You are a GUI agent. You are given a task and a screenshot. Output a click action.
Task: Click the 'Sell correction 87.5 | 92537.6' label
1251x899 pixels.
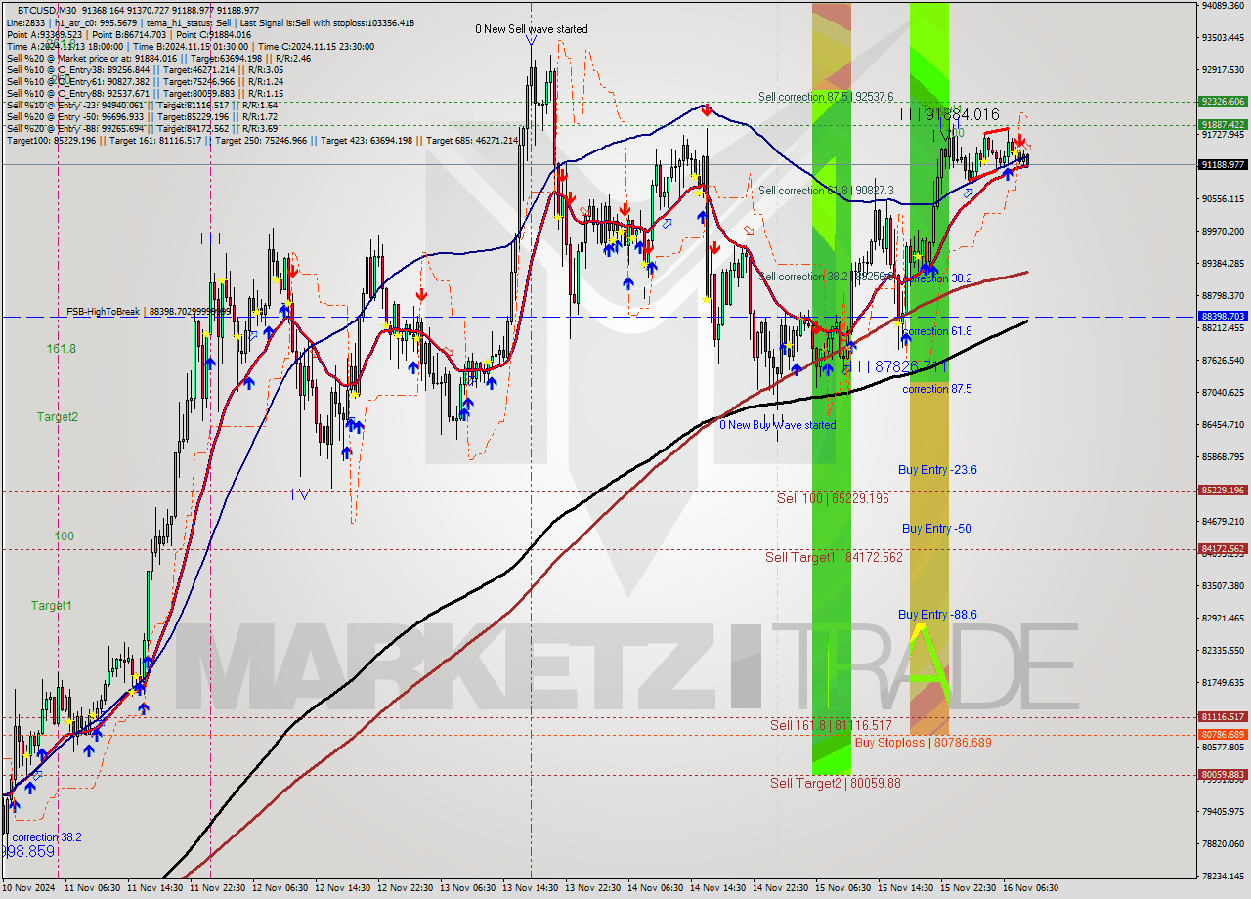(x=826, y=97)
